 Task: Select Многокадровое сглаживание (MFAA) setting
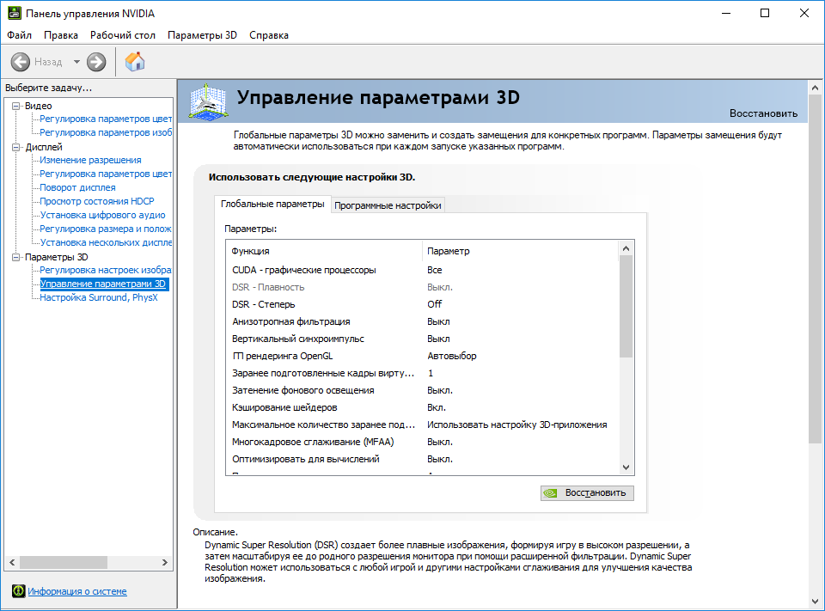pyautogui.click(x=423, y=442)
